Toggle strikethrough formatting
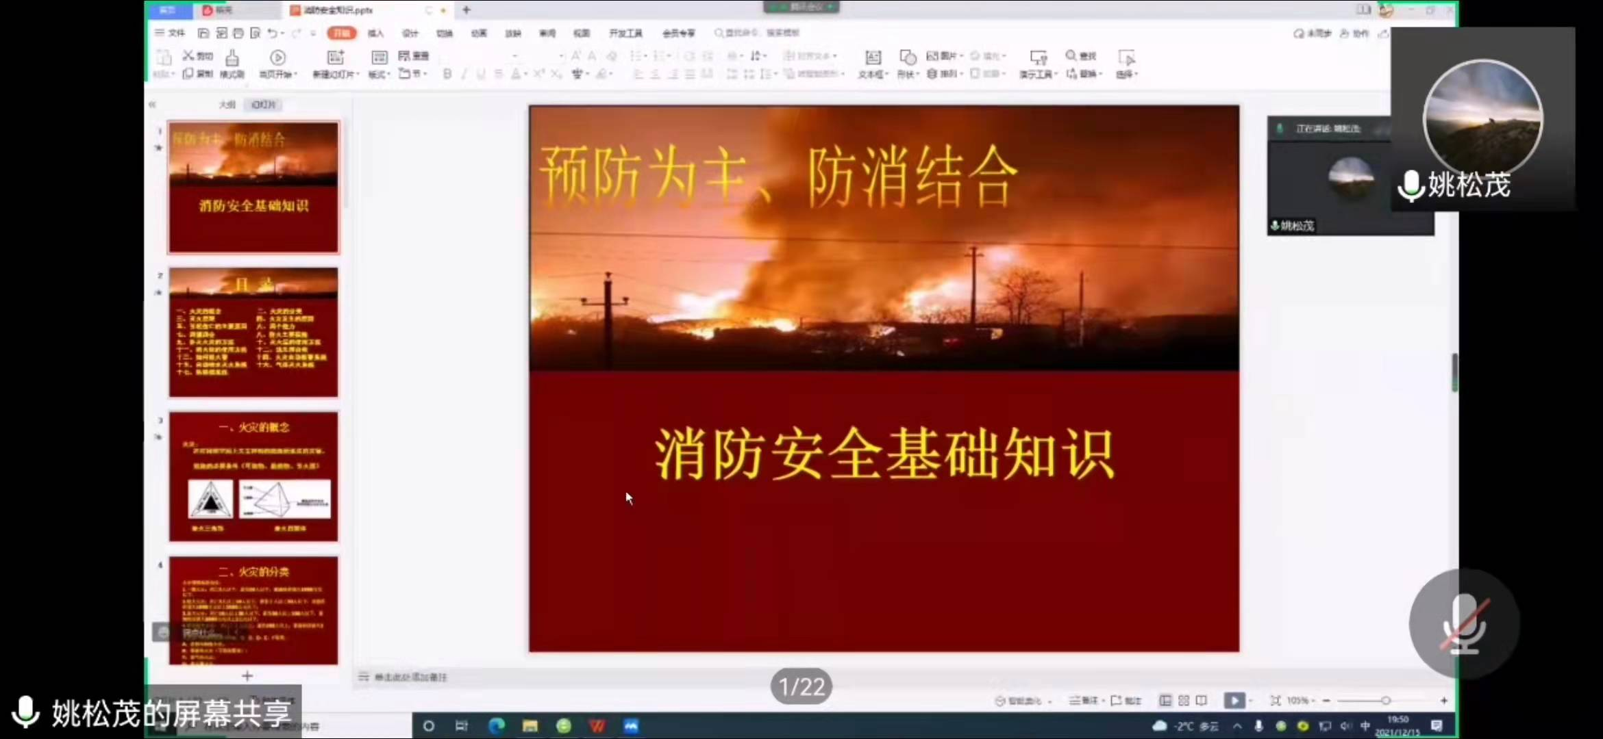This screenshot has height=739, width=1603. 499,73
